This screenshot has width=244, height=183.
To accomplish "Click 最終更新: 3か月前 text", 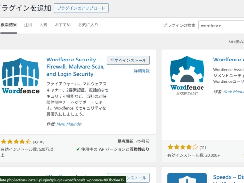I will [x=133, y=141].
